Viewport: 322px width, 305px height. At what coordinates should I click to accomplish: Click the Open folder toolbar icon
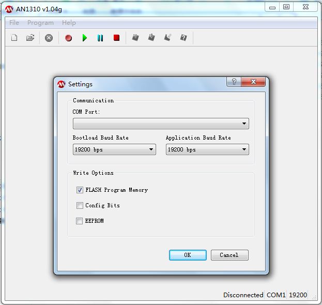click(x=30, y=38)
